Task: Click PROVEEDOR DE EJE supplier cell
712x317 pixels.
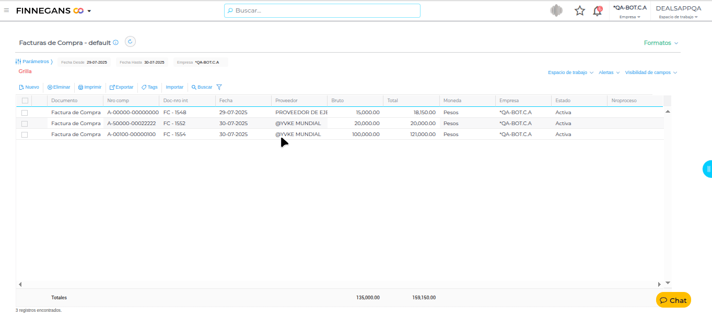Action: (x=299, y=113)
